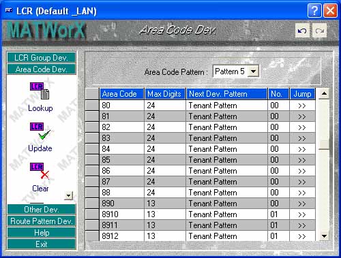Click the Lookup LCR icon
The width and height of the screenshot is (341, 258).
point(40,91)
